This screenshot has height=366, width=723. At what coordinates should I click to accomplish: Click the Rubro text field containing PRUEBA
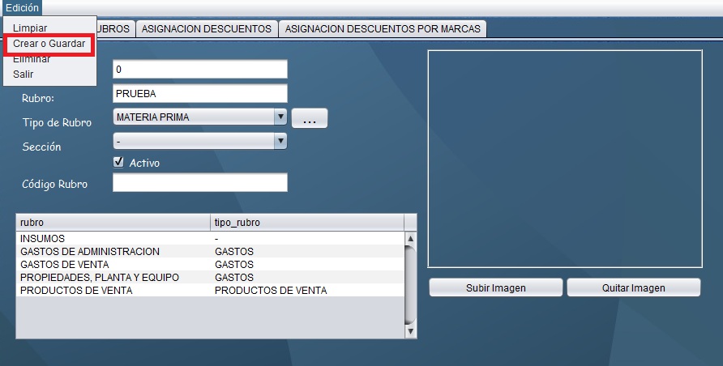(200, 93)
